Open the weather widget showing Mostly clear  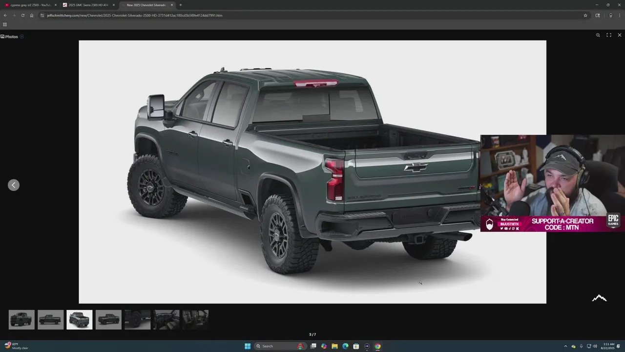coord(17,346)
